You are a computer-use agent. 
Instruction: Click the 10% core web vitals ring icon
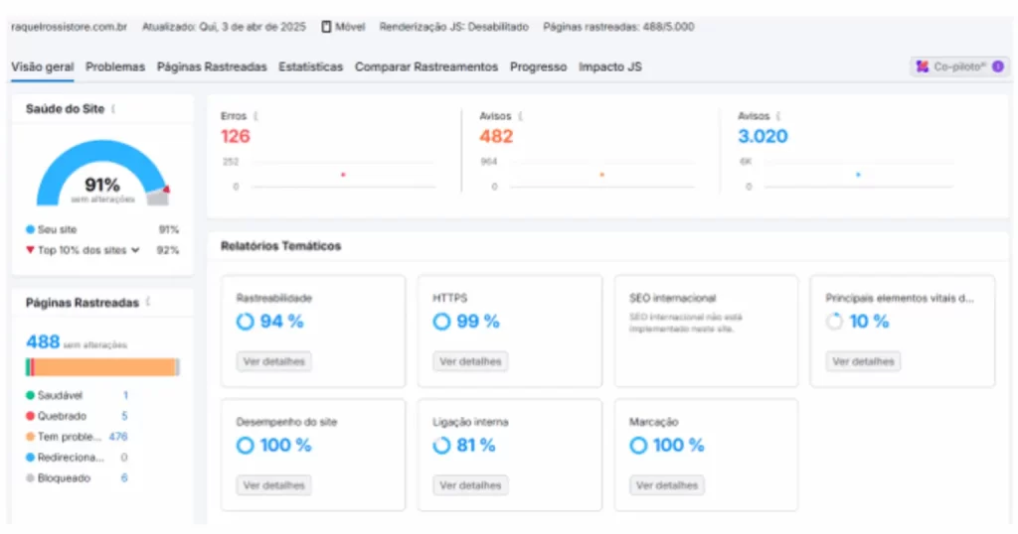pos(834,322)
